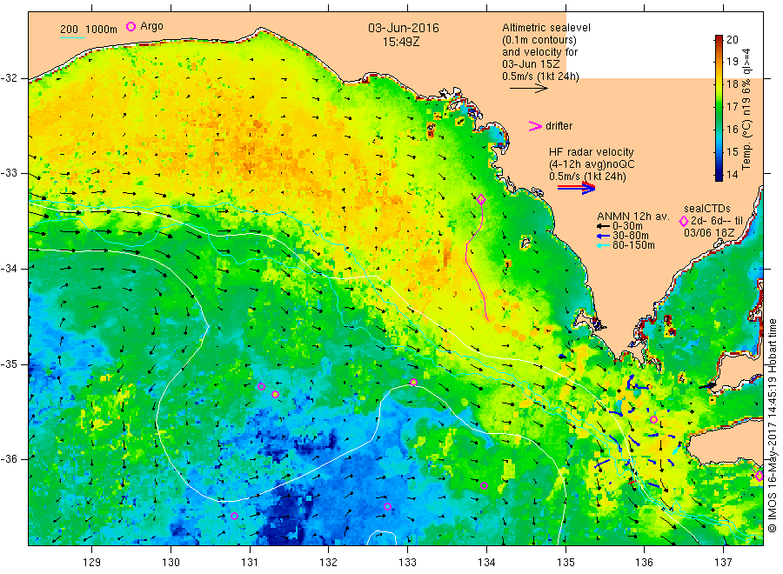Click the magenta Argo circle in the legend
The image size is (783, 574).
[x=130, y=26]
